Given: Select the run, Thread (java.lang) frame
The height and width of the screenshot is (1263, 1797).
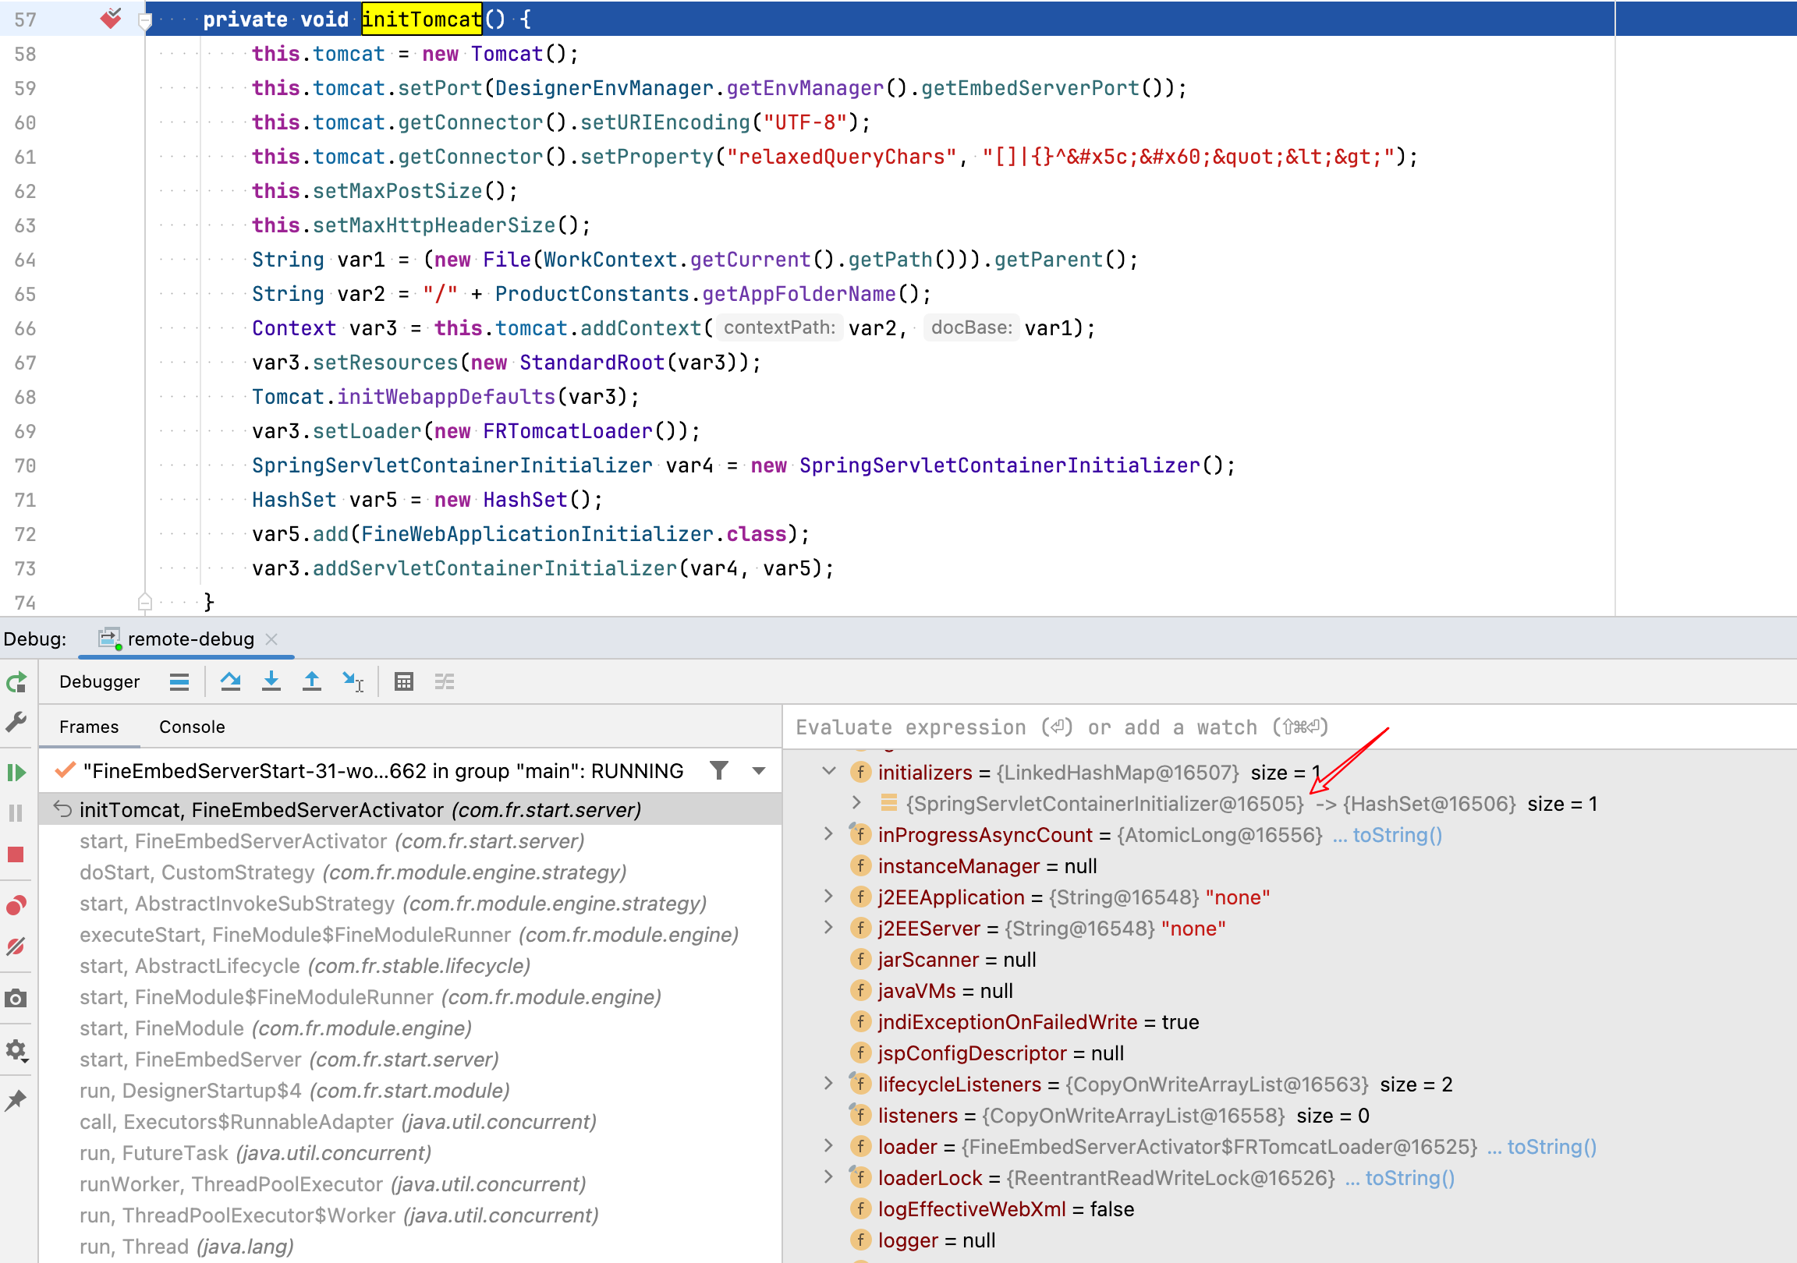Looking at the screenshot, I should [410, 1246].
